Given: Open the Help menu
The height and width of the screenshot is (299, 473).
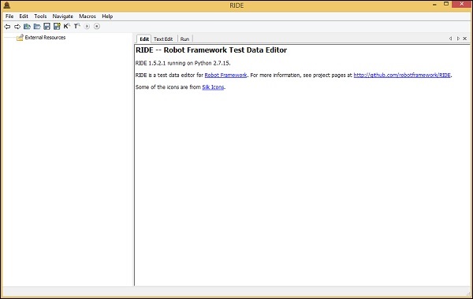Looking at the screenshot, I should 107,17.
